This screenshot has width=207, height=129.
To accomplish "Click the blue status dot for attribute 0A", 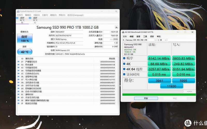I will click(x=18, y=88).
